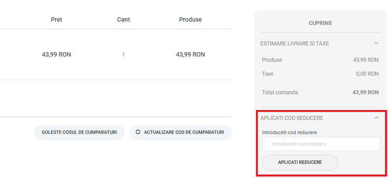Collapse the APLICATI COD REDUCERE section

pyautogui.click(x=292, y=118)
